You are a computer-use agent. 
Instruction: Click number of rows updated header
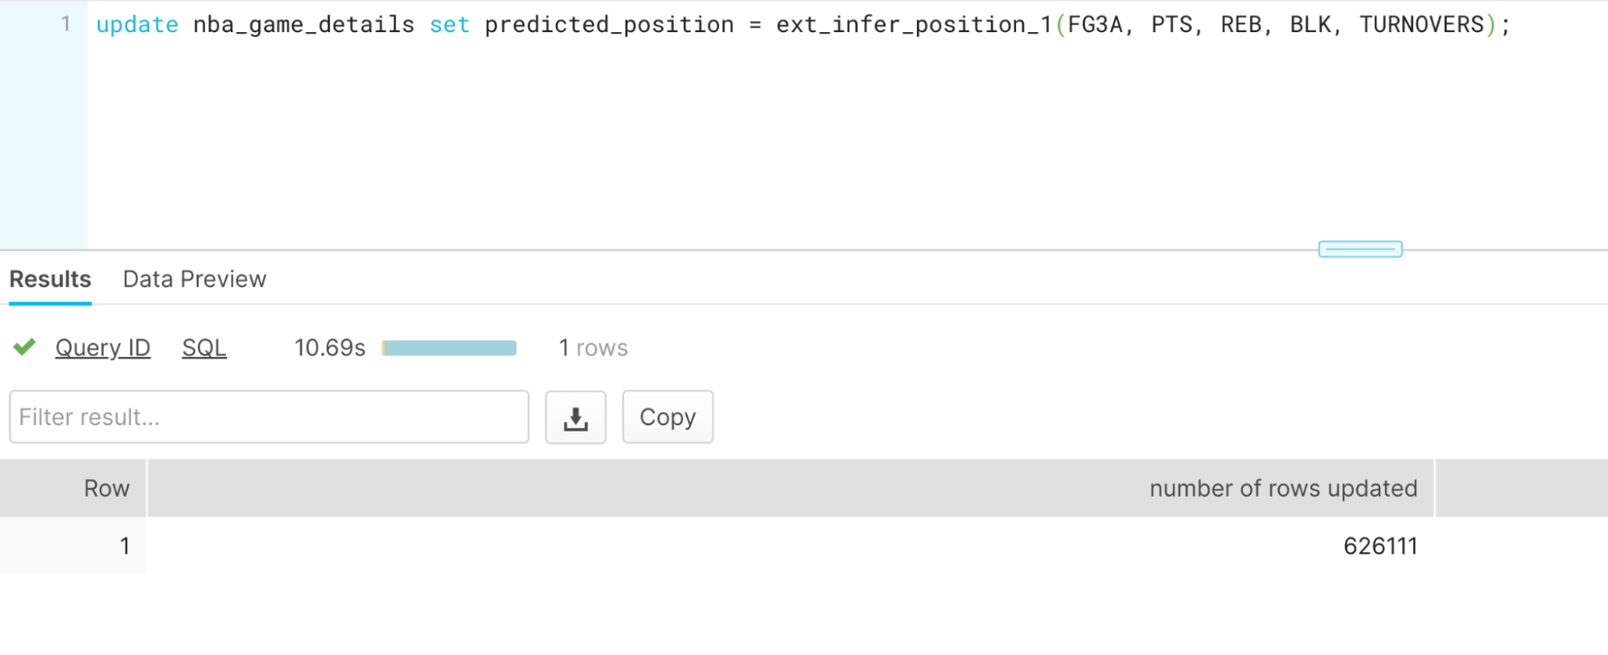tap(1282, 488)
